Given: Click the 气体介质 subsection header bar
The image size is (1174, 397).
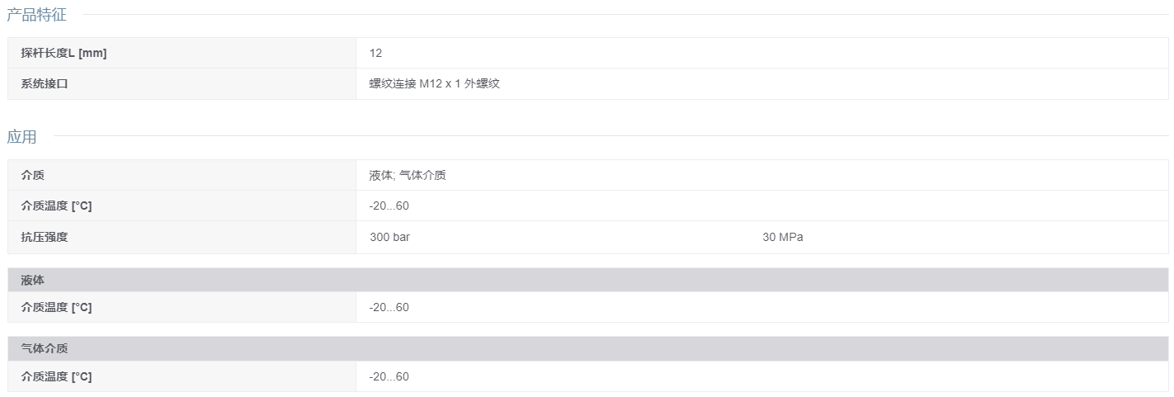Looking at the screenshot, I should click(588, 348).
